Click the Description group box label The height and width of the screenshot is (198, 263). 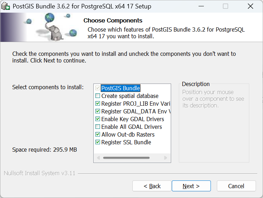196,84
